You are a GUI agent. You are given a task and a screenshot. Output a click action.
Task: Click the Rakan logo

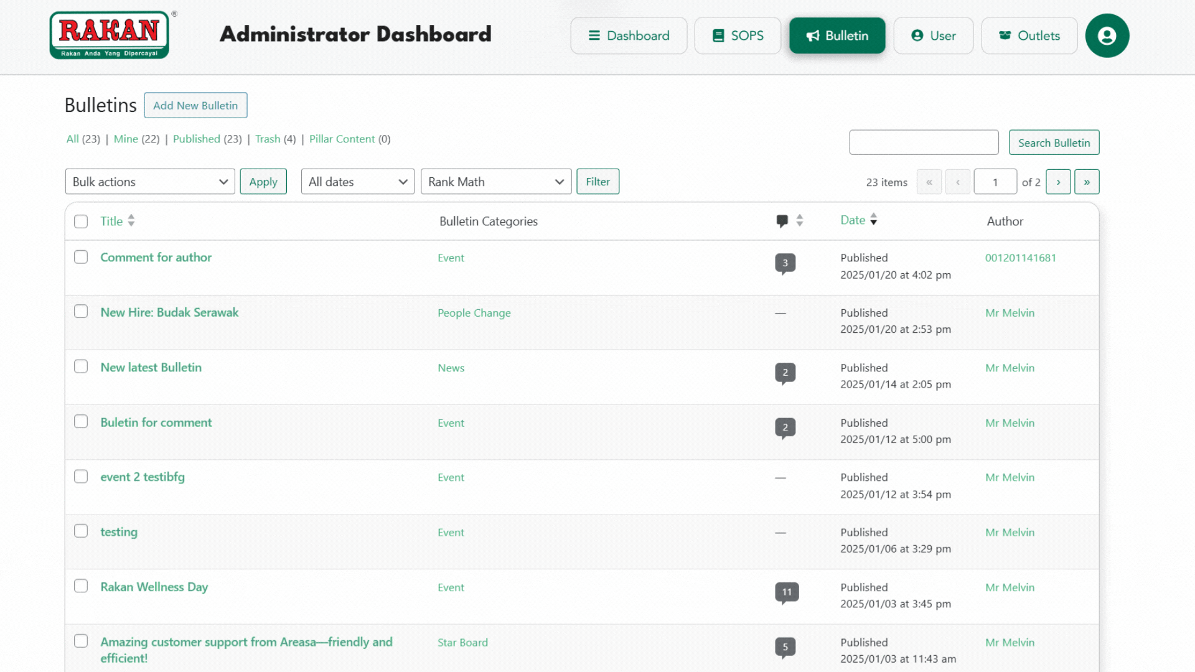(110, 35)
